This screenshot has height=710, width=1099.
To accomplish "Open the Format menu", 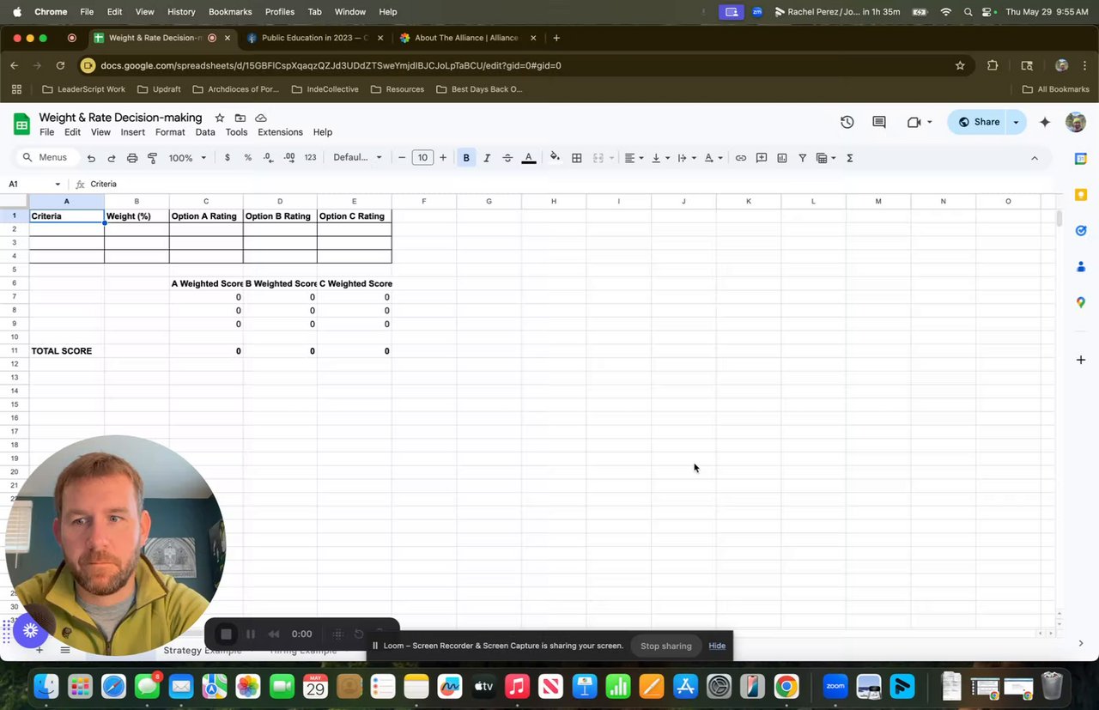I will pos(170,132).
